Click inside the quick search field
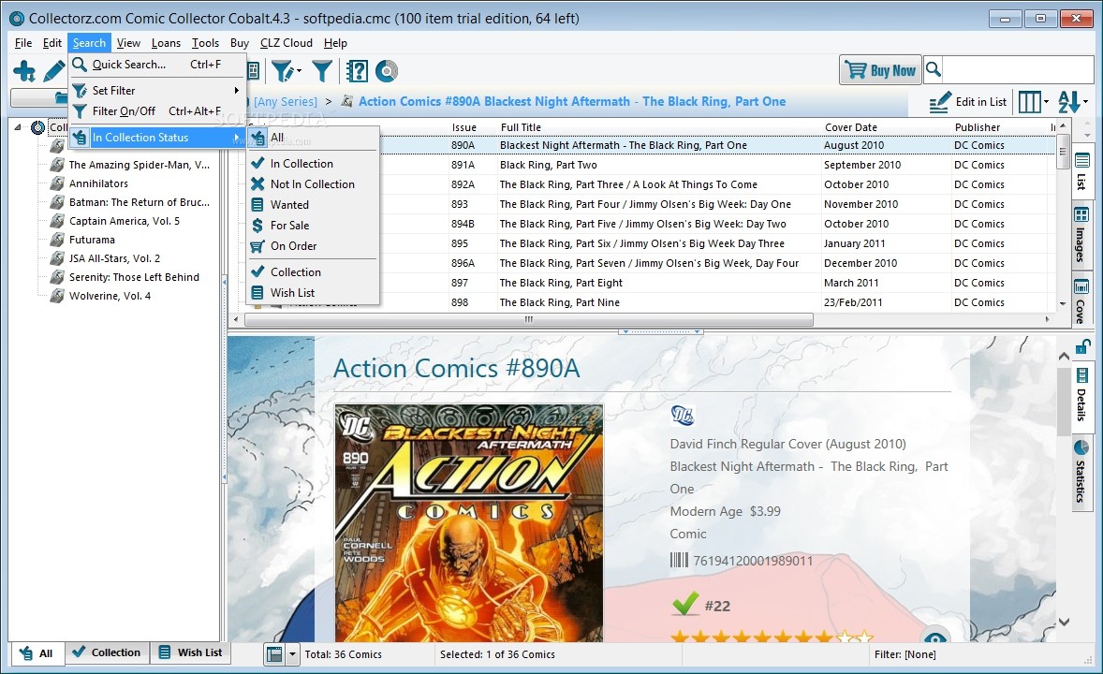This screenshot has width=1103, height=674. click(x=1017, y=69)
